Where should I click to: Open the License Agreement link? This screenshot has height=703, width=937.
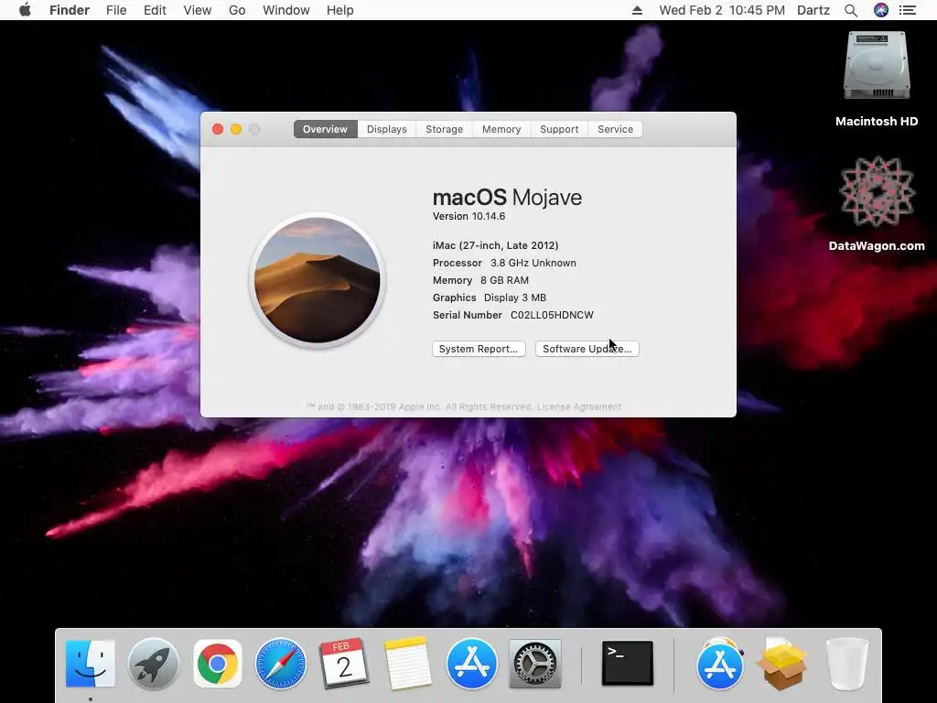point(579,406)
